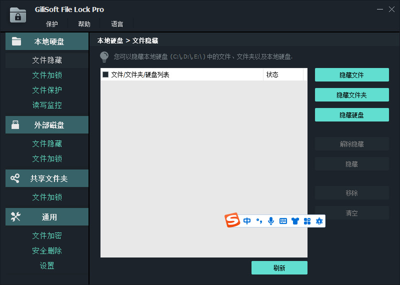Viewport: 400px width, 285px height.
Task: Click the microphone voice input icon
Action: (x=271, y=221)
